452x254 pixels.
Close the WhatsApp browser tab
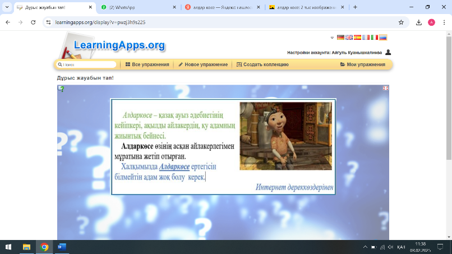(174, 7)
